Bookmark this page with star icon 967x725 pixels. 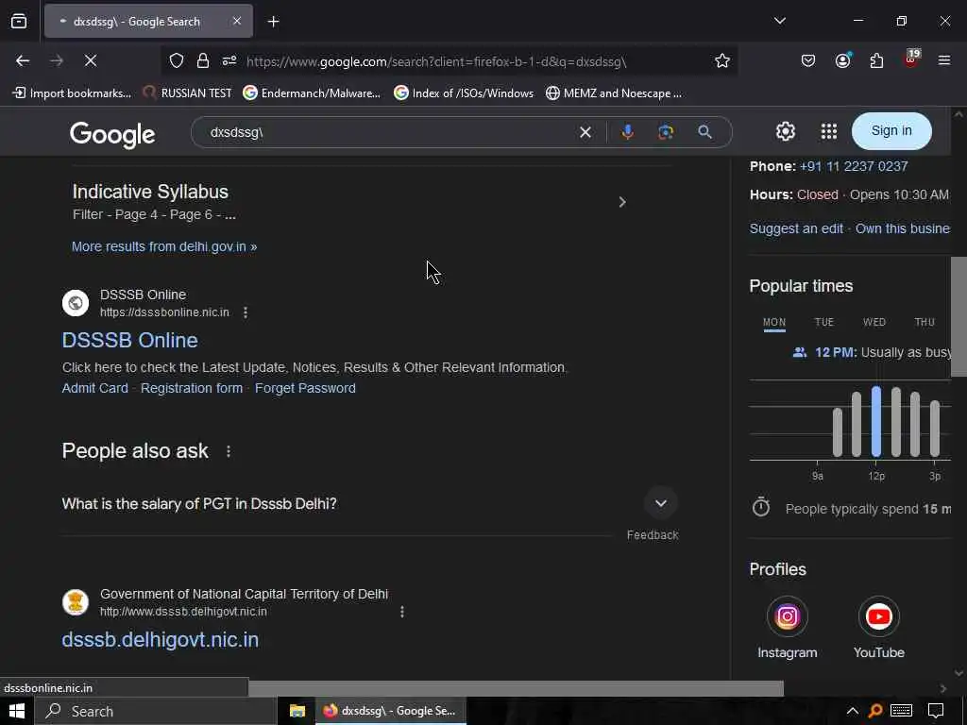[x=722, y=60]
